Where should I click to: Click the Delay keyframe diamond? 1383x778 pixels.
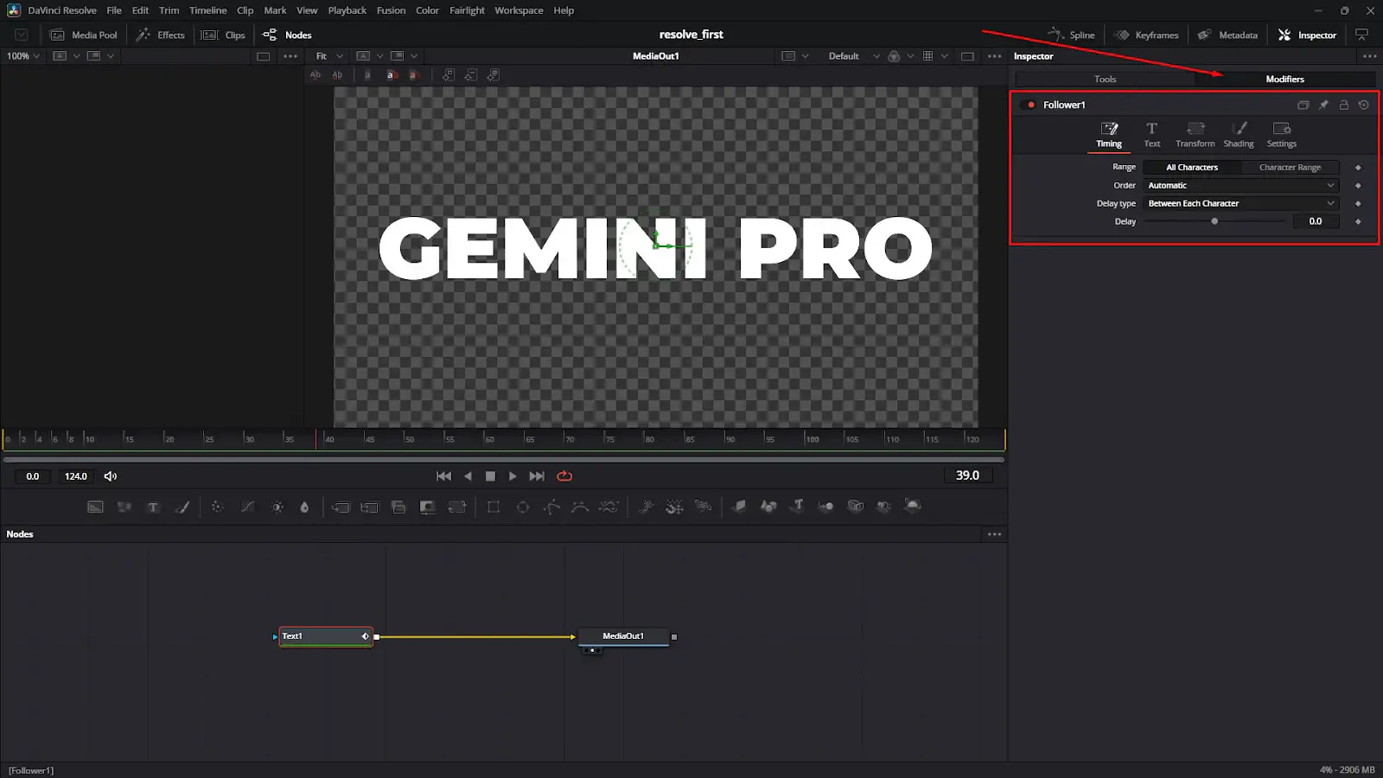(x=1358, y=222)
